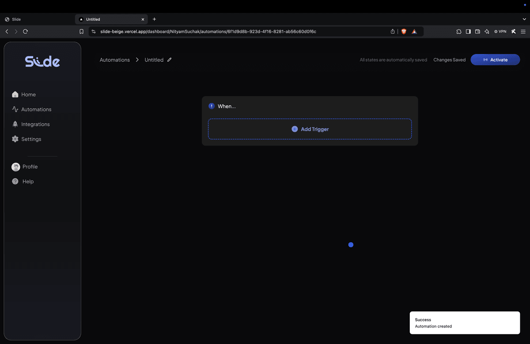The image size is (530, 344).
Task: Open Automations via the waveform sidebar icon
Action: [x=14, y=109]
